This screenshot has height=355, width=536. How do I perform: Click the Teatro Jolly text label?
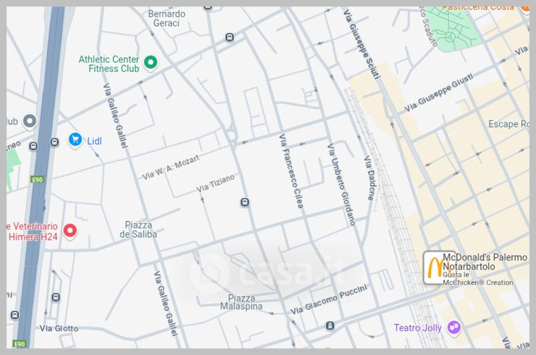tap(417, 328)
